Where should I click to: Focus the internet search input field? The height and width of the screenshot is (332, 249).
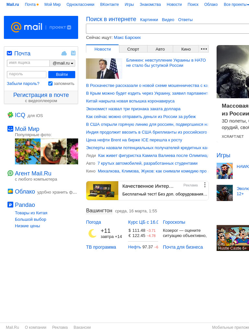pyautogui.click(x=168, y=29)
